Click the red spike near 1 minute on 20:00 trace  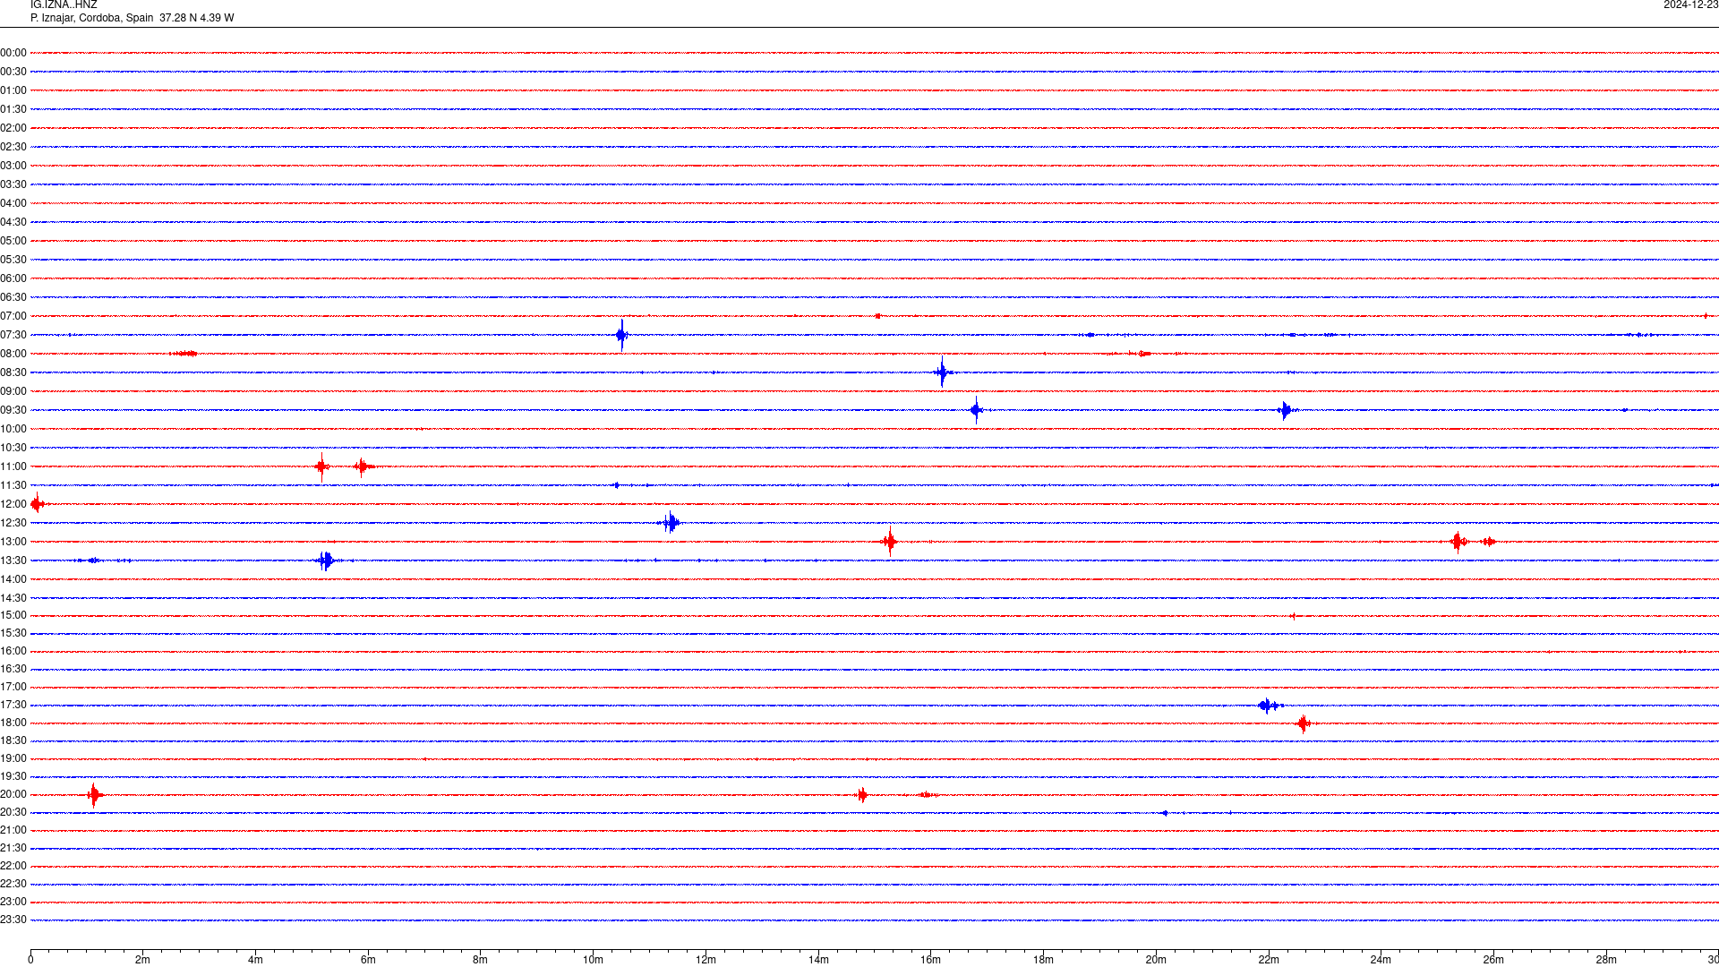point(94,794)
